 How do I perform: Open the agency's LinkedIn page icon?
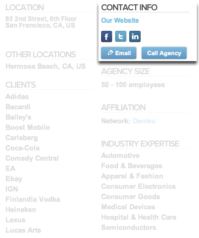point(135,36)
